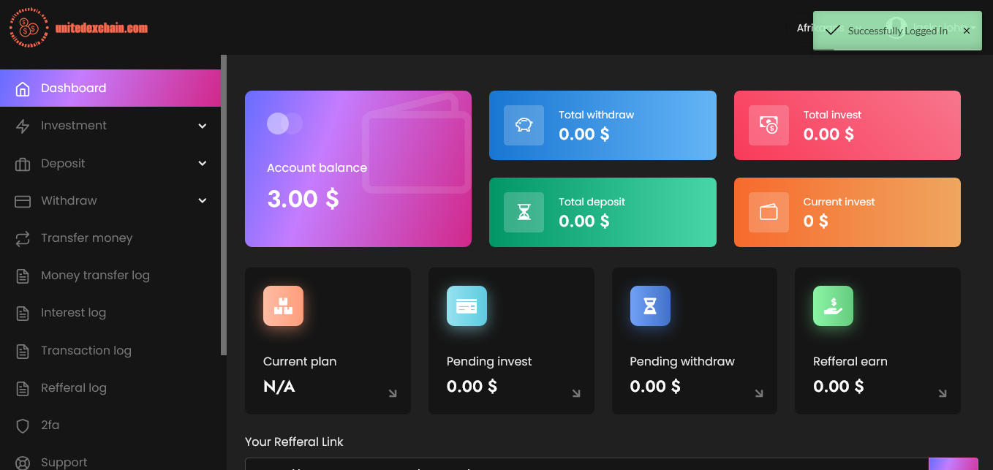Click the Withdraw card icon
Screen dimensions: 993x470
point(23,201)
